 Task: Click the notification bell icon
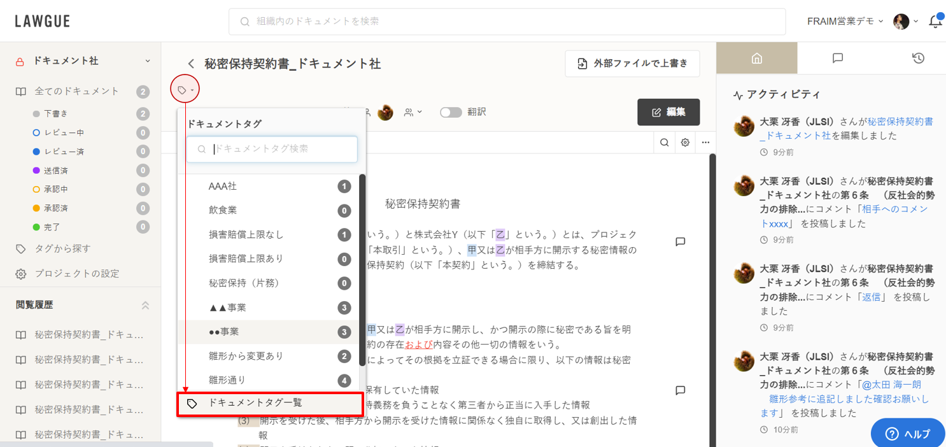point(935,22)
